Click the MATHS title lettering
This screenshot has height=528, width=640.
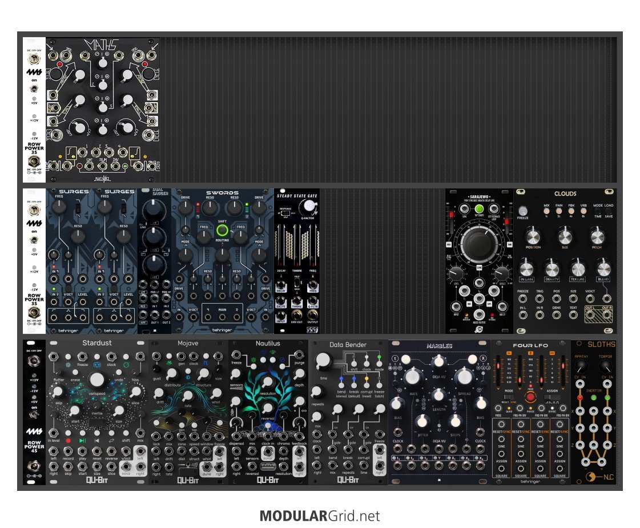102,45
